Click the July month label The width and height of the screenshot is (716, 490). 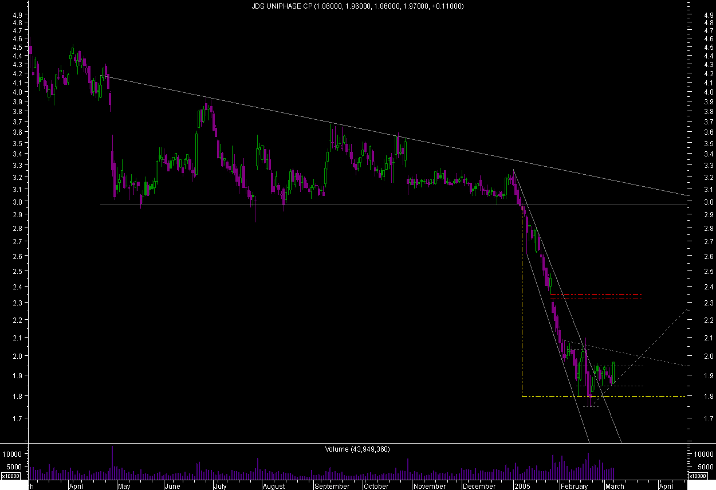tap(220, 486)
